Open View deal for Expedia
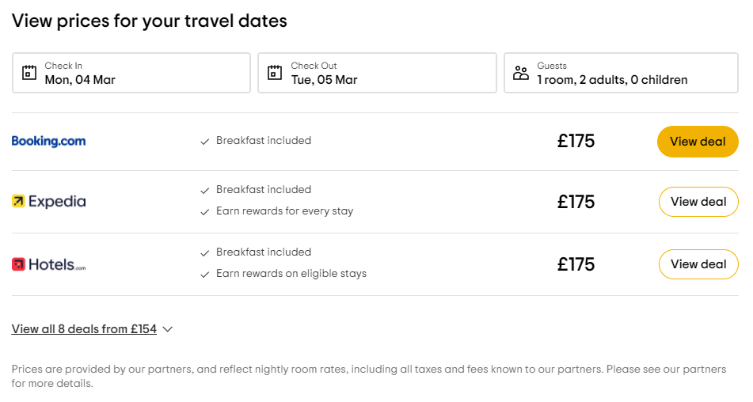Viewport: 753px width, 402px height. [x=698, y=202]
